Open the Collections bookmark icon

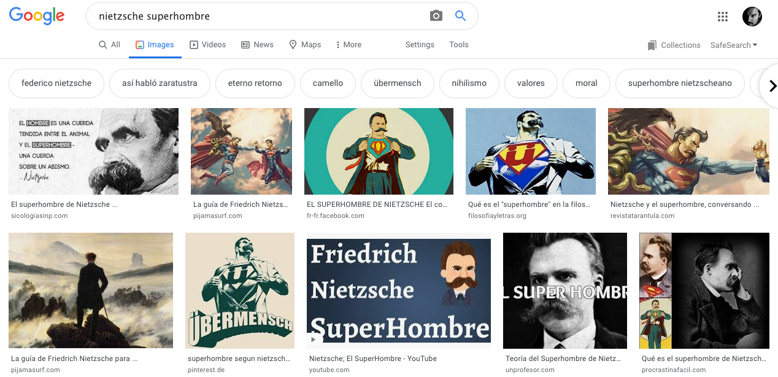652,45
